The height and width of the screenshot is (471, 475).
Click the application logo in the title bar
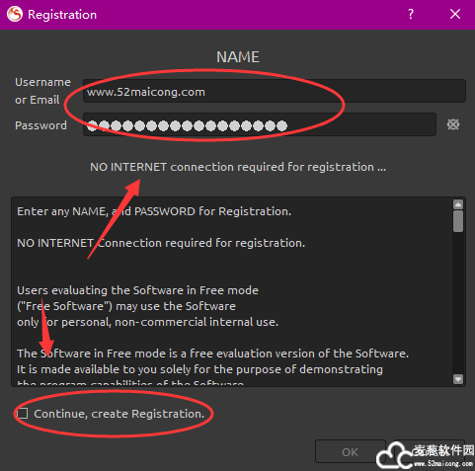pos(15,14)
